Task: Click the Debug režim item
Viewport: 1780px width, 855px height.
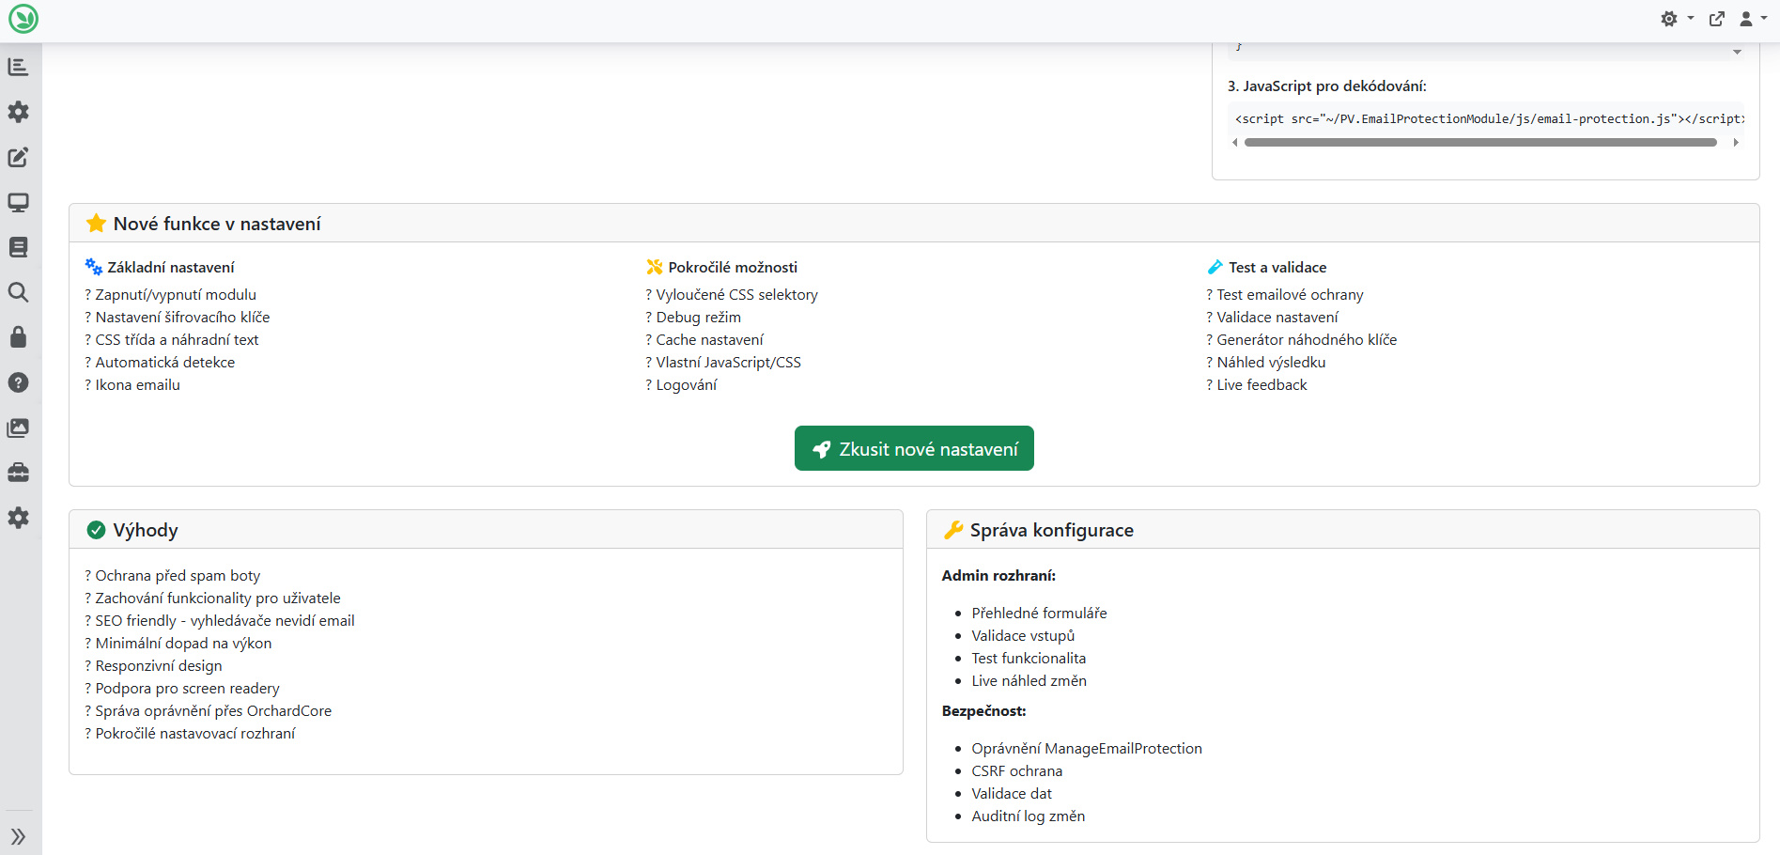Action: click(x=693, y=318)
